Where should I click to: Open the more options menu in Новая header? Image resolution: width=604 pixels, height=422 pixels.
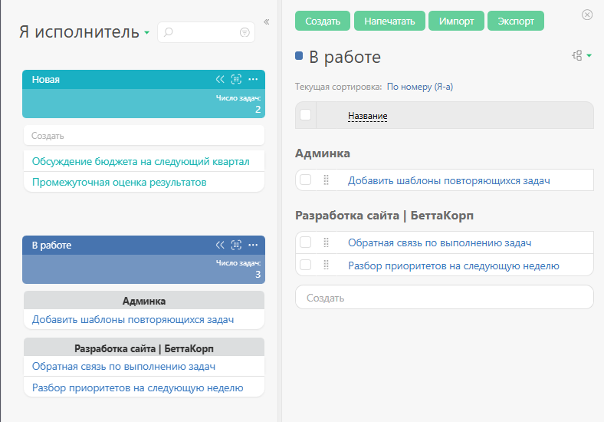(253, 80)
